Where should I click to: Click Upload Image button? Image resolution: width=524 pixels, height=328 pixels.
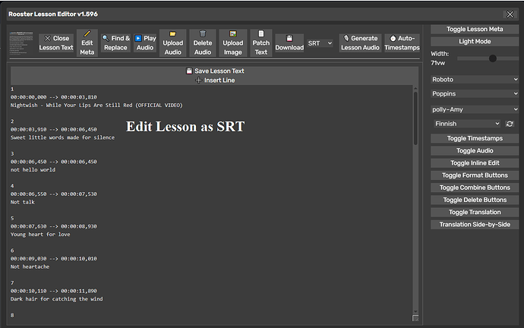pyautogui.click(x=233, y=43)
